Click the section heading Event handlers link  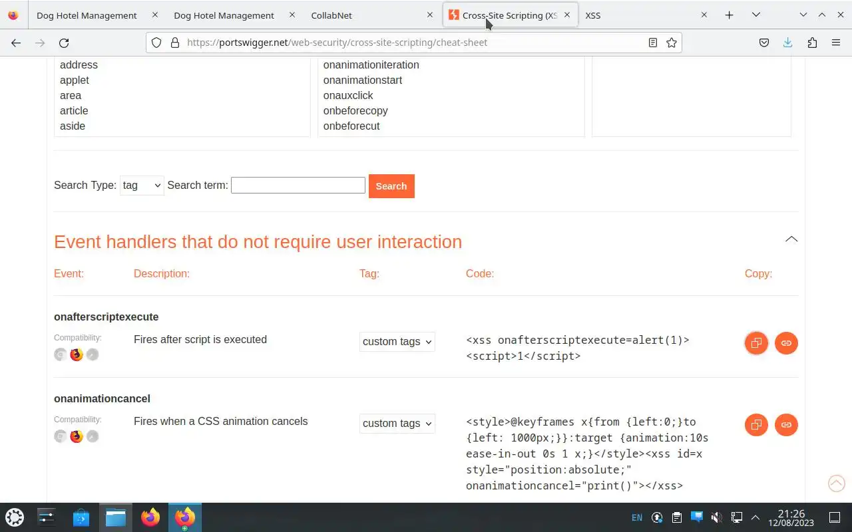[x=258, y=241]
